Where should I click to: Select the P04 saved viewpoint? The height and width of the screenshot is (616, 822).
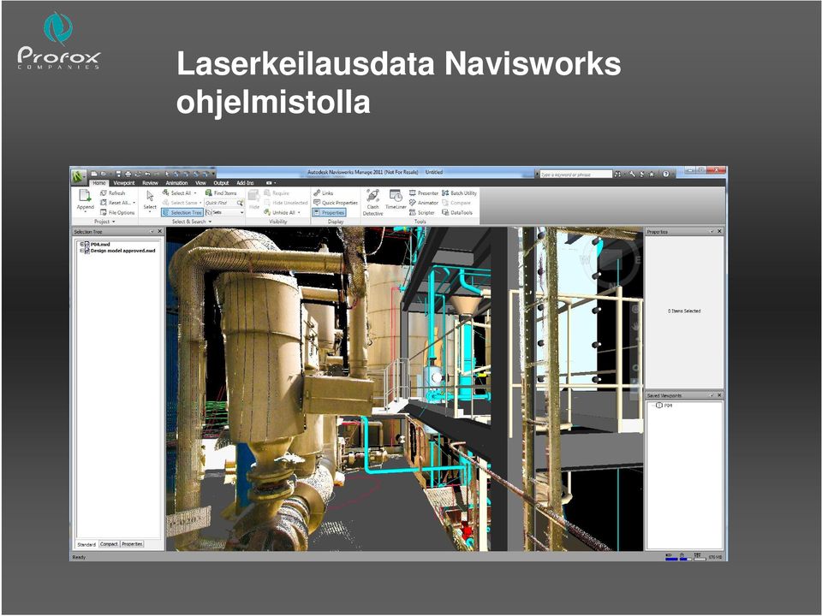pos(668,406)
